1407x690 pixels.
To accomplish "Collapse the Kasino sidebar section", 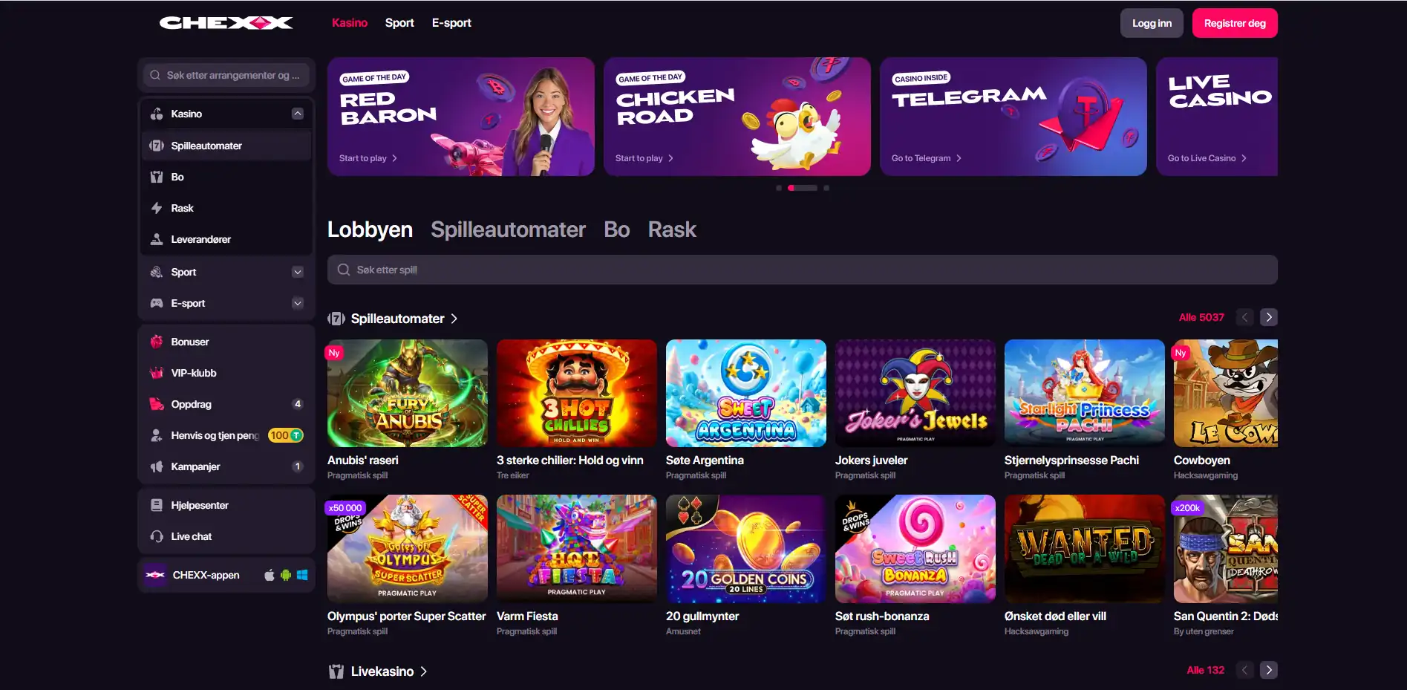I will click(x=298, y=114).
